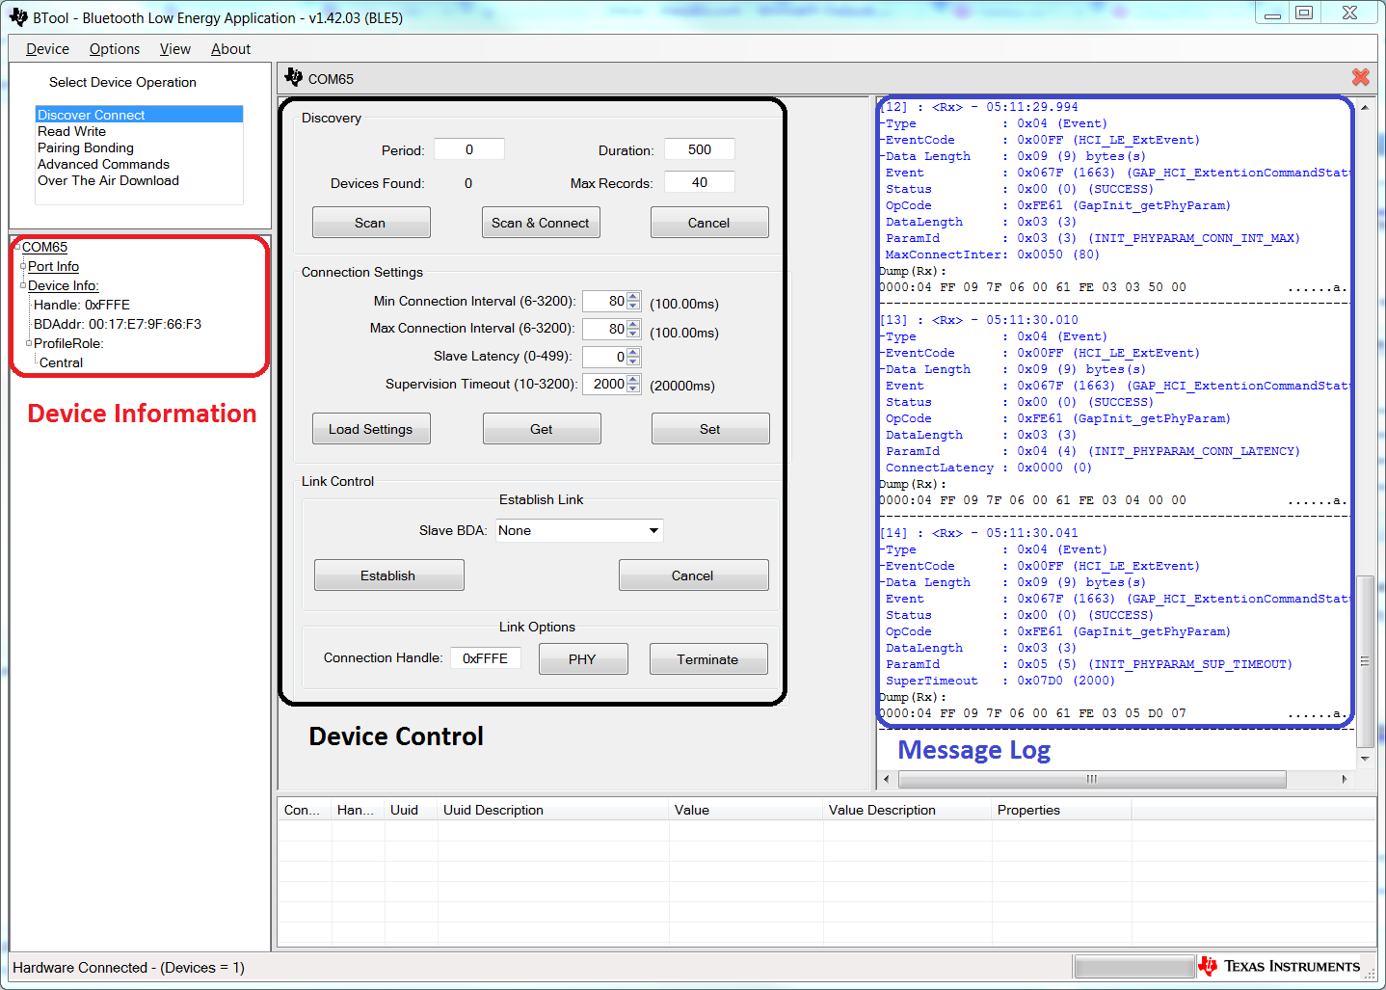Increase Min Connection Interval with up arrow

(x=633, y=297)
